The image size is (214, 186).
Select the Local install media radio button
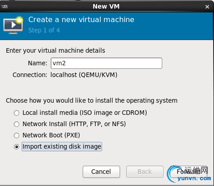click(x=17, y=113)
